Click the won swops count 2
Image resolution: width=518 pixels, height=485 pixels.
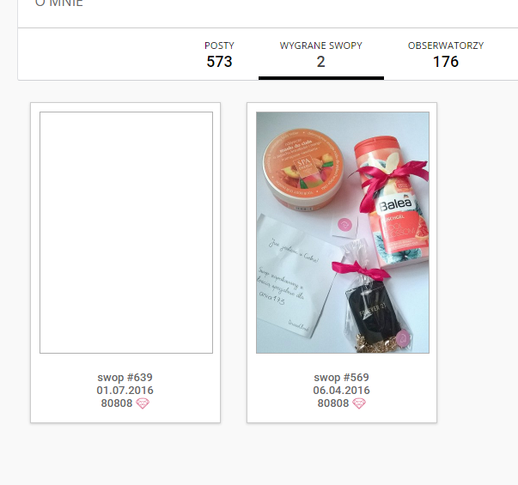[320, 62]
